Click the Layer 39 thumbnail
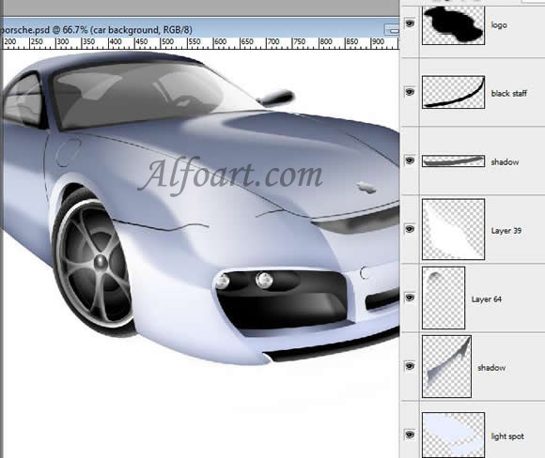 453,229
